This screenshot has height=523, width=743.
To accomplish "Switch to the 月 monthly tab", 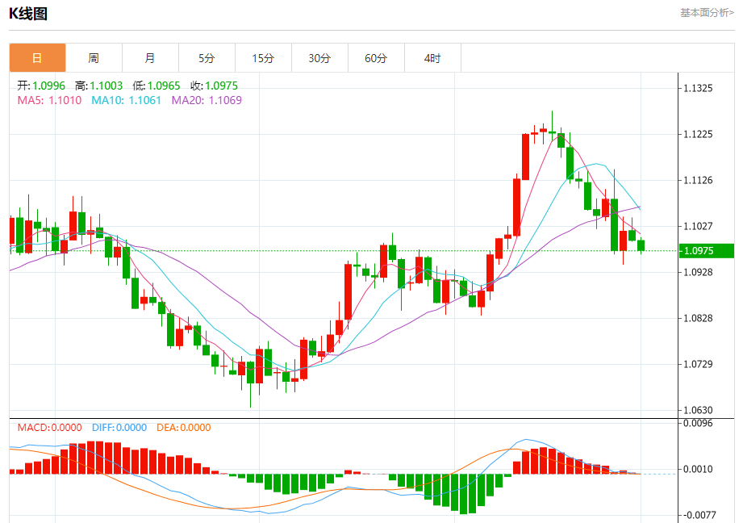I will [x=150, y=58].
